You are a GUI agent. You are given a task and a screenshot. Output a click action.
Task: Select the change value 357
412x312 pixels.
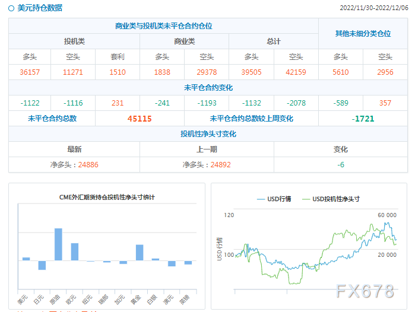tap(385, 103)
